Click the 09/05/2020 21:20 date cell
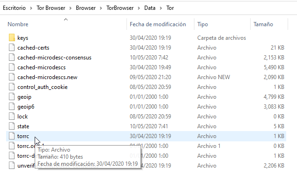The width and height of the screenshot is (297, 176). click(150, 77)
